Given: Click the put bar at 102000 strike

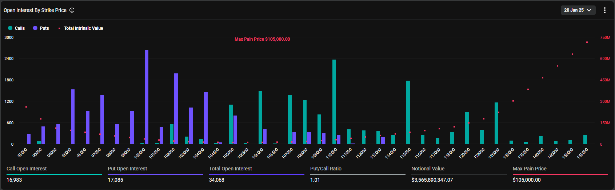Looking at the screenshot, I should click(x=176, y=109).
